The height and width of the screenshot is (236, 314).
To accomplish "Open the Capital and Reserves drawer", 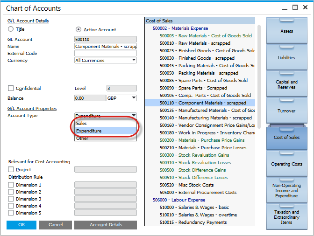I will (286, 84).
